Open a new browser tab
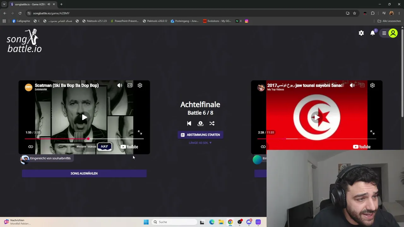This screenshot has width=404, height=227. click(61, 4)
